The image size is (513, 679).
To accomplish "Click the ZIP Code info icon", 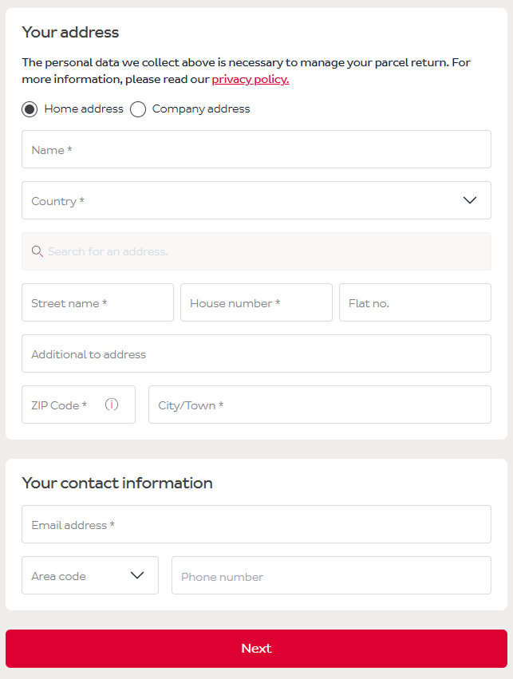I will pyautogui.click(x=112, y=405).
